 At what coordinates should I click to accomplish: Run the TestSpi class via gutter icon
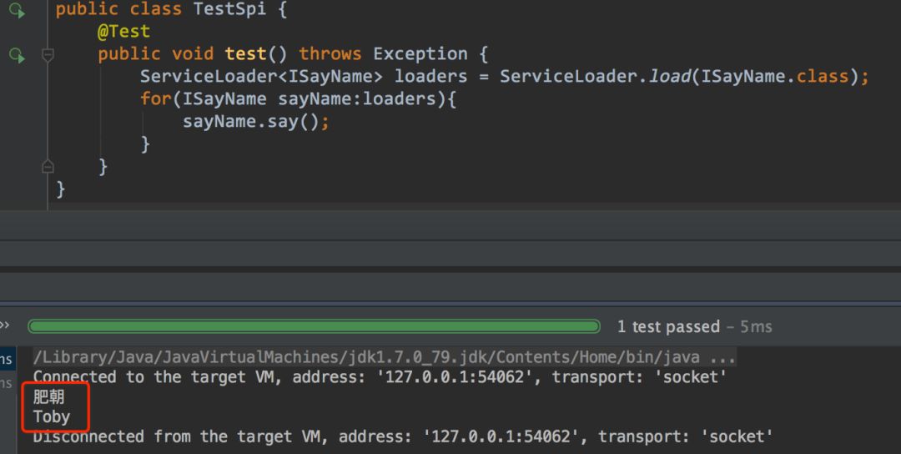[x=17, y=10]
